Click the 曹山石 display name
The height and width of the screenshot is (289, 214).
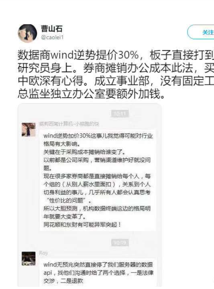click(x=52, y=29)
